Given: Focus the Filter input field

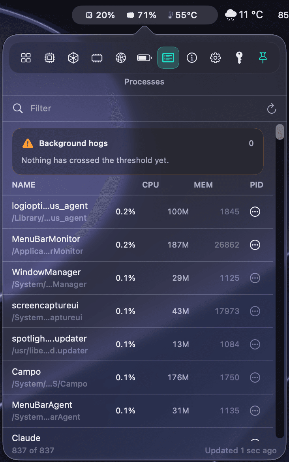Looking at the screenshot, I should 144,109.
